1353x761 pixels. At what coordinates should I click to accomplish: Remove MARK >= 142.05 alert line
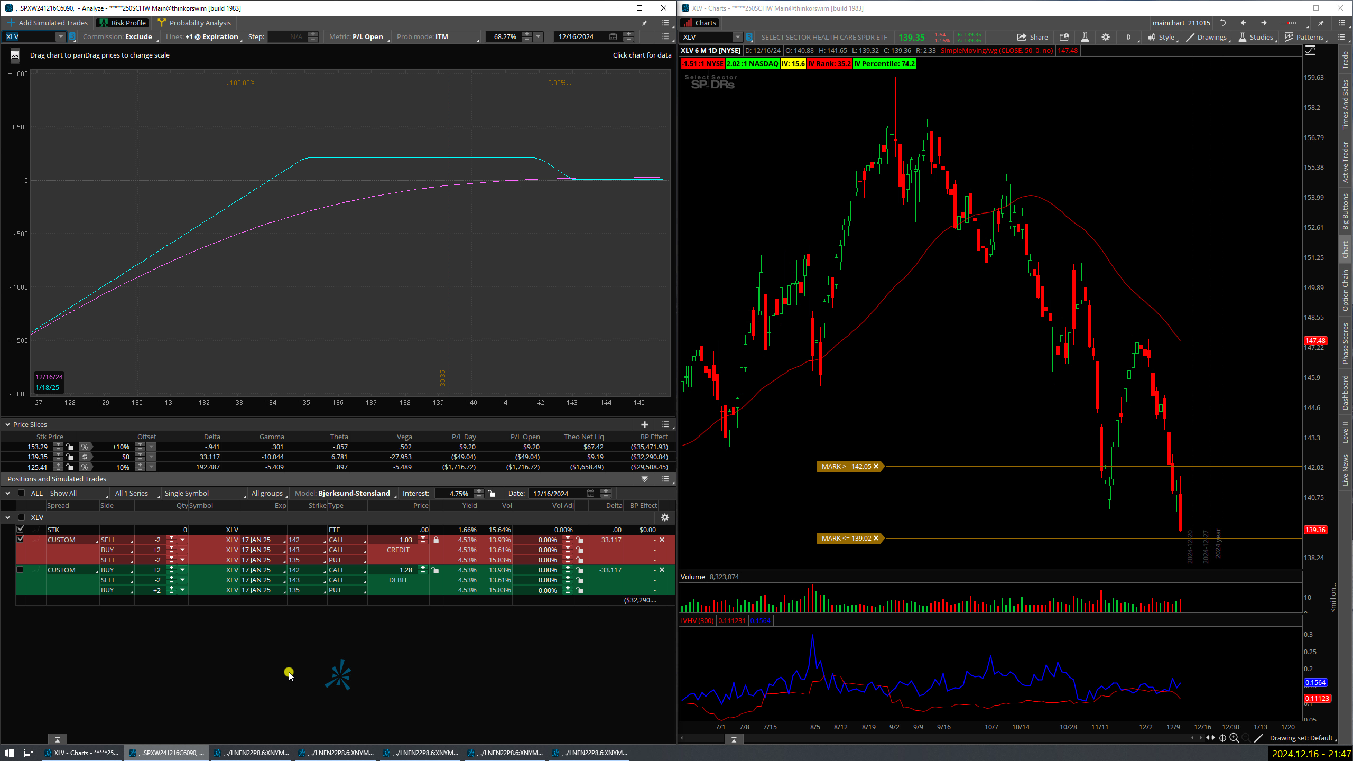point(876,466)
